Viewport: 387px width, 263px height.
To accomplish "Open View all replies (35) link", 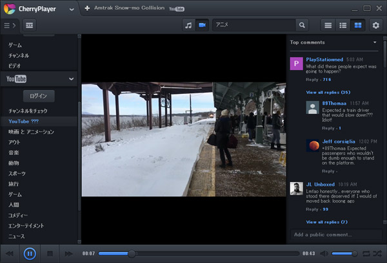I will [328, 92].
